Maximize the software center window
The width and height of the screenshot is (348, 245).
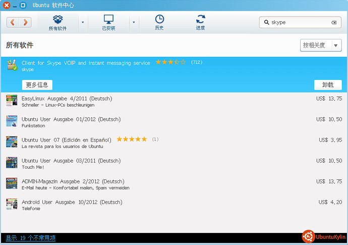(23, 5)
